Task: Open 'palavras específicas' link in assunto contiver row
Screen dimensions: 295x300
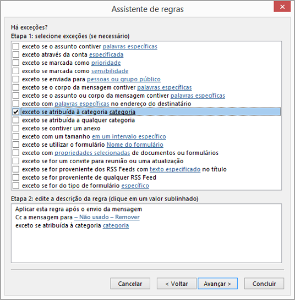Action: (x=130, y=47)
